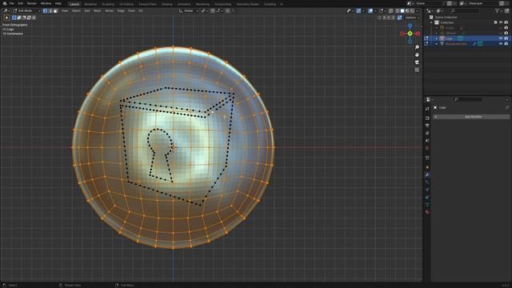The width and height of the screenshot is (512, 288).
Task: Toggle viewport overlays
Action: tap(370, 10)
